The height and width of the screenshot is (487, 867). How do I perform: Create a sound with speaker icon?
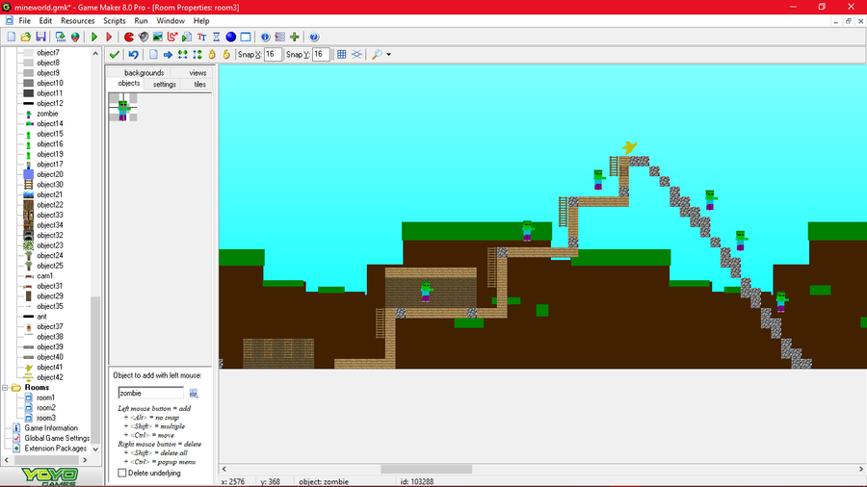pyautogui.click(x=144, y=37)
